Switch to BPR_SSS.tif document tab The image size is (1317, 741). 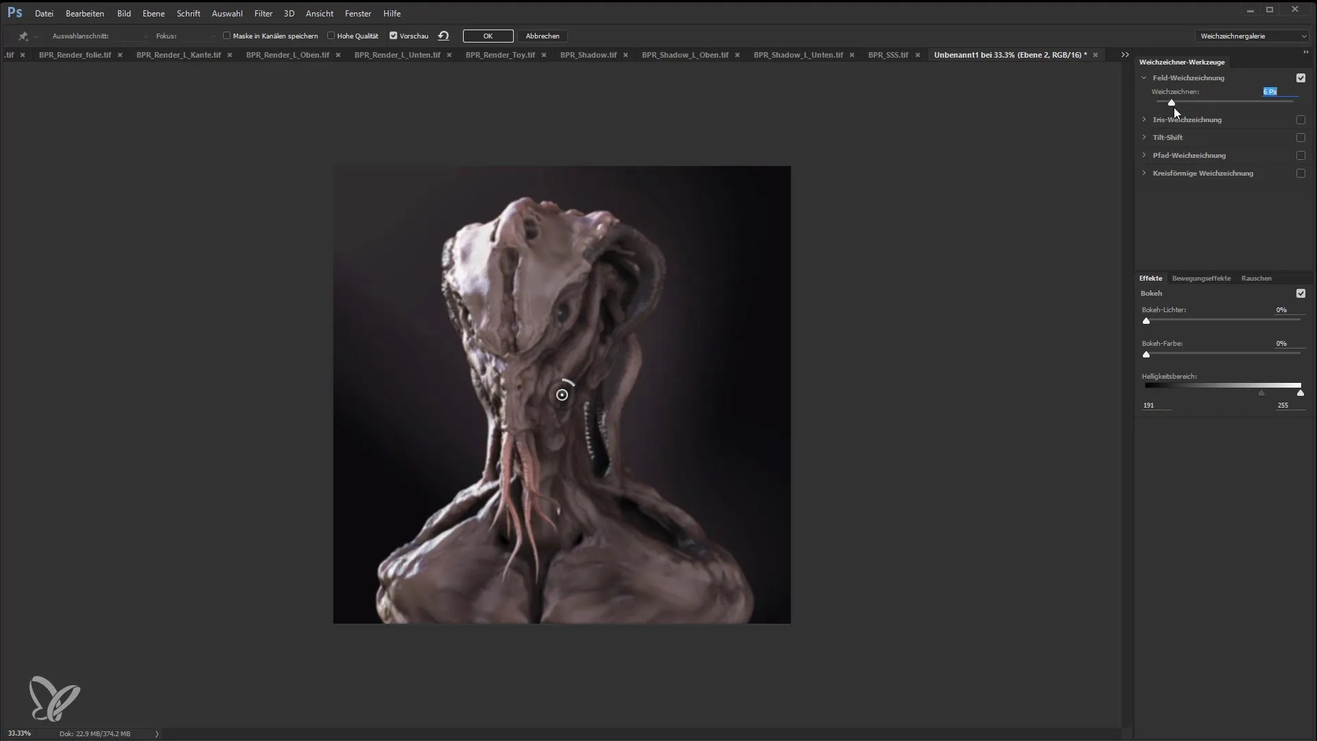888,55
